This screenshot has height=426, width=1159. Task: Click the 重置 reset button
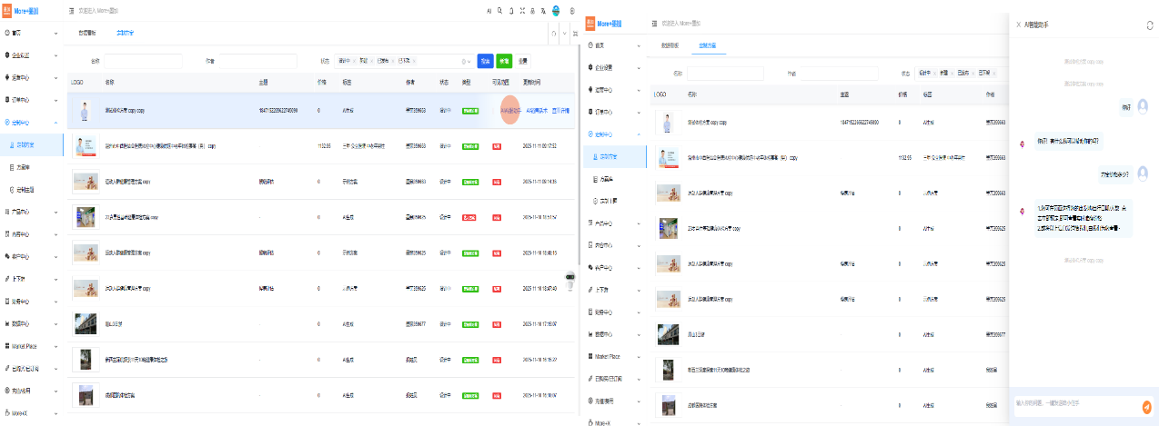pyautogui.click(x=523, y=61)
